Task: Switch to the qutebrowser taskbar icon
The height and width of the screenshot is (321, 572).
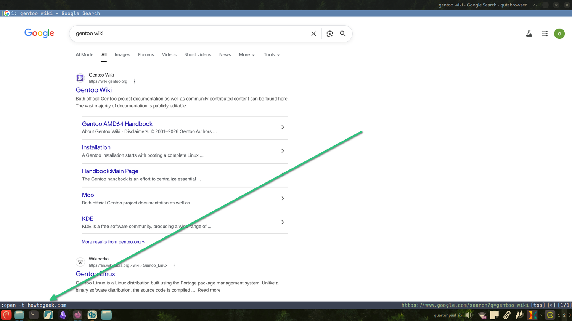Action: click(92, 315)
